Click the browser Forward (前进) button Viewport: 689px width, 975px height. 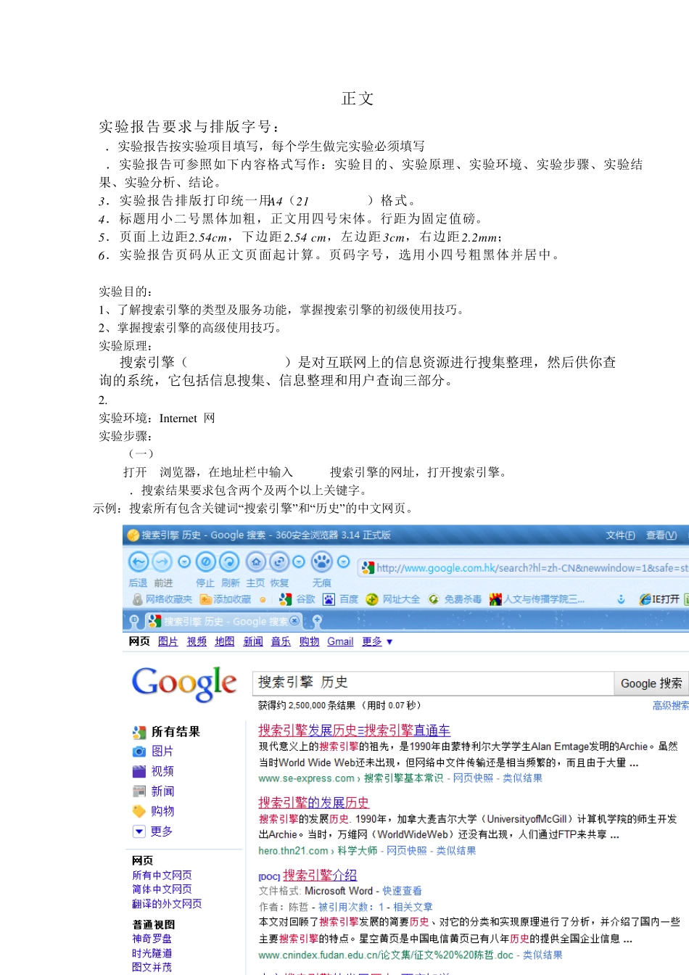[162, 561]
